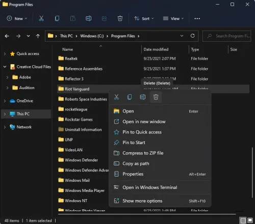Open the View dropdown
Viewport: 255px width, 224px height.
[173, 18]
